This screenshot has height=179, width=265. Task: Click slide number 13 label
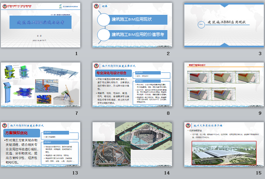75,173
